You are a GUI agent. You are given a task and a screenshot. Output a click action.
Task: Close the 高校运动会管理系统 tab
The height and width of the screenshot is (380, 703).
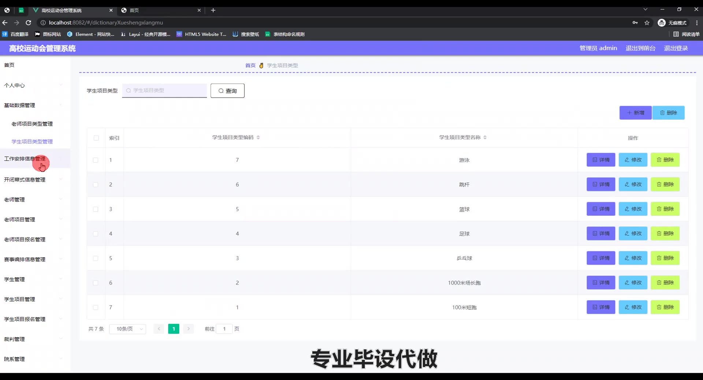[111, 10]
